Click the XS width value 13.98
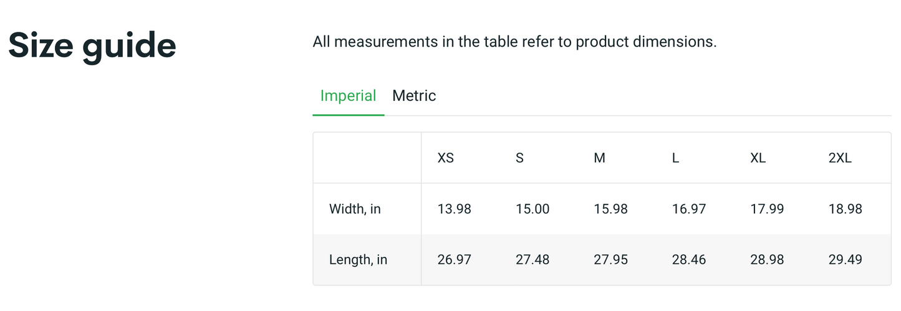 tap(455, 209)
